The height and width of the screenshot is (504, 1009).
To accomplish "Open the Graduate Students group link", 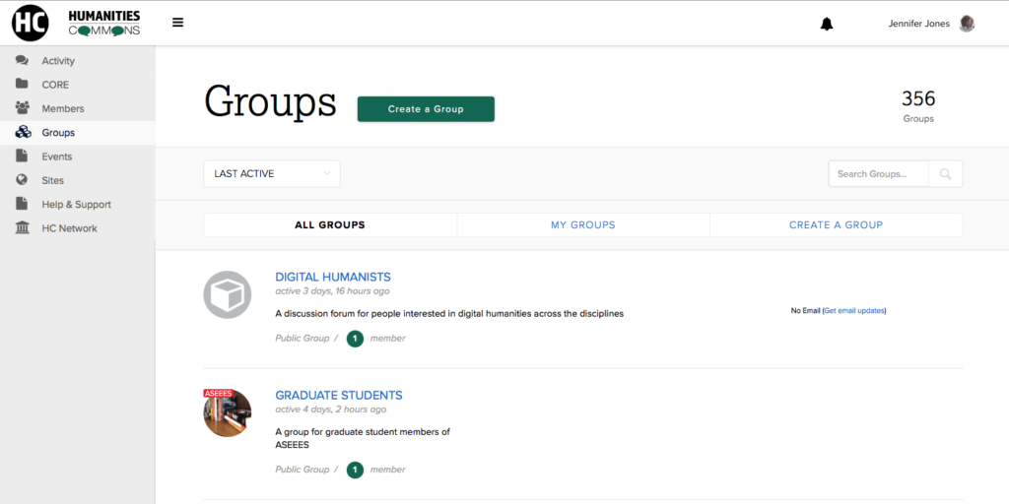I will pos(339,396).
